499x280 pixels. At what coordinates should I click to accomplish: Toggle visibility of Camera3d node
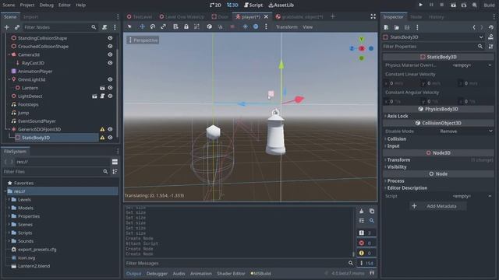tap(110, 54)
